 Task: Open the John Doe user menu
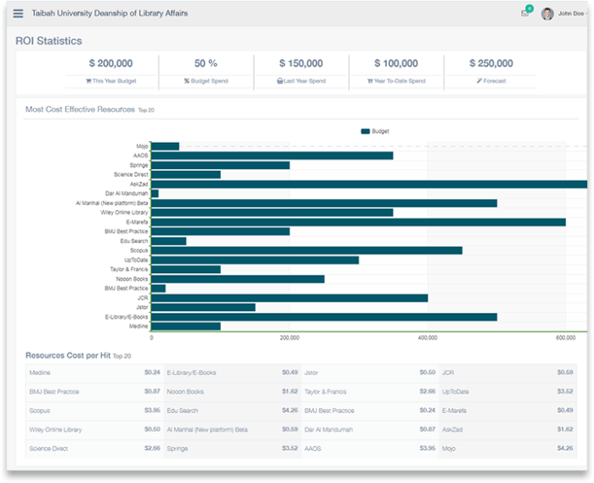[571, 14]
